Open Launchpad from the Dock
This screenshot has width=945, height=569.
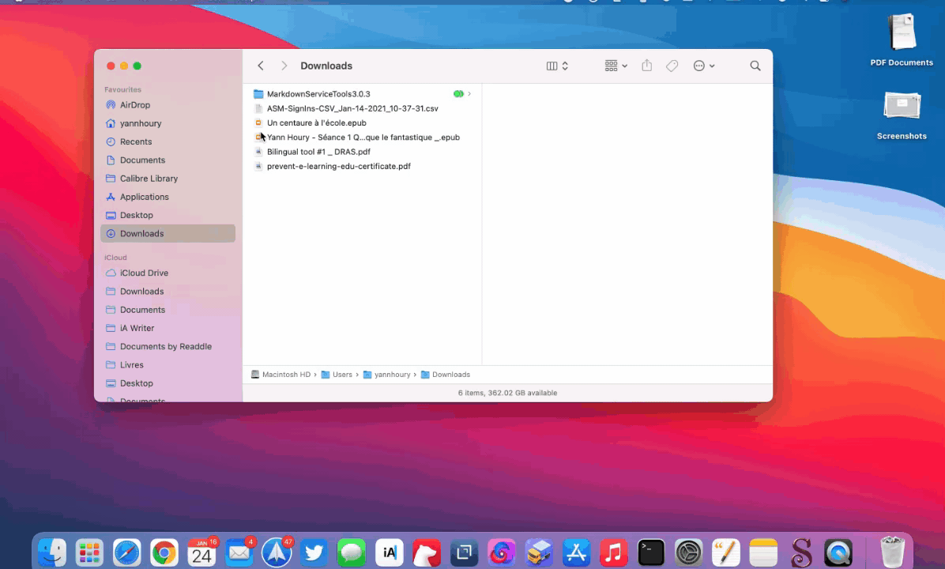[90, 552]
